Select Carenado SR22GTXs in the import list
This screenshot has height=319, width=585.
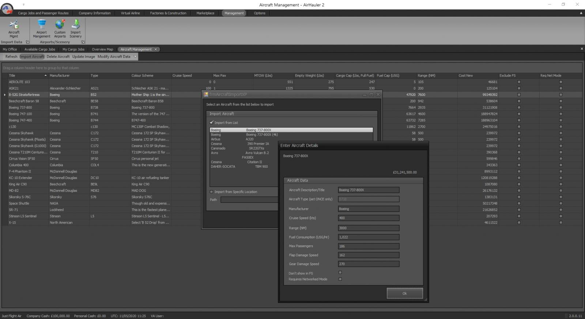click(x=244, y=148)
